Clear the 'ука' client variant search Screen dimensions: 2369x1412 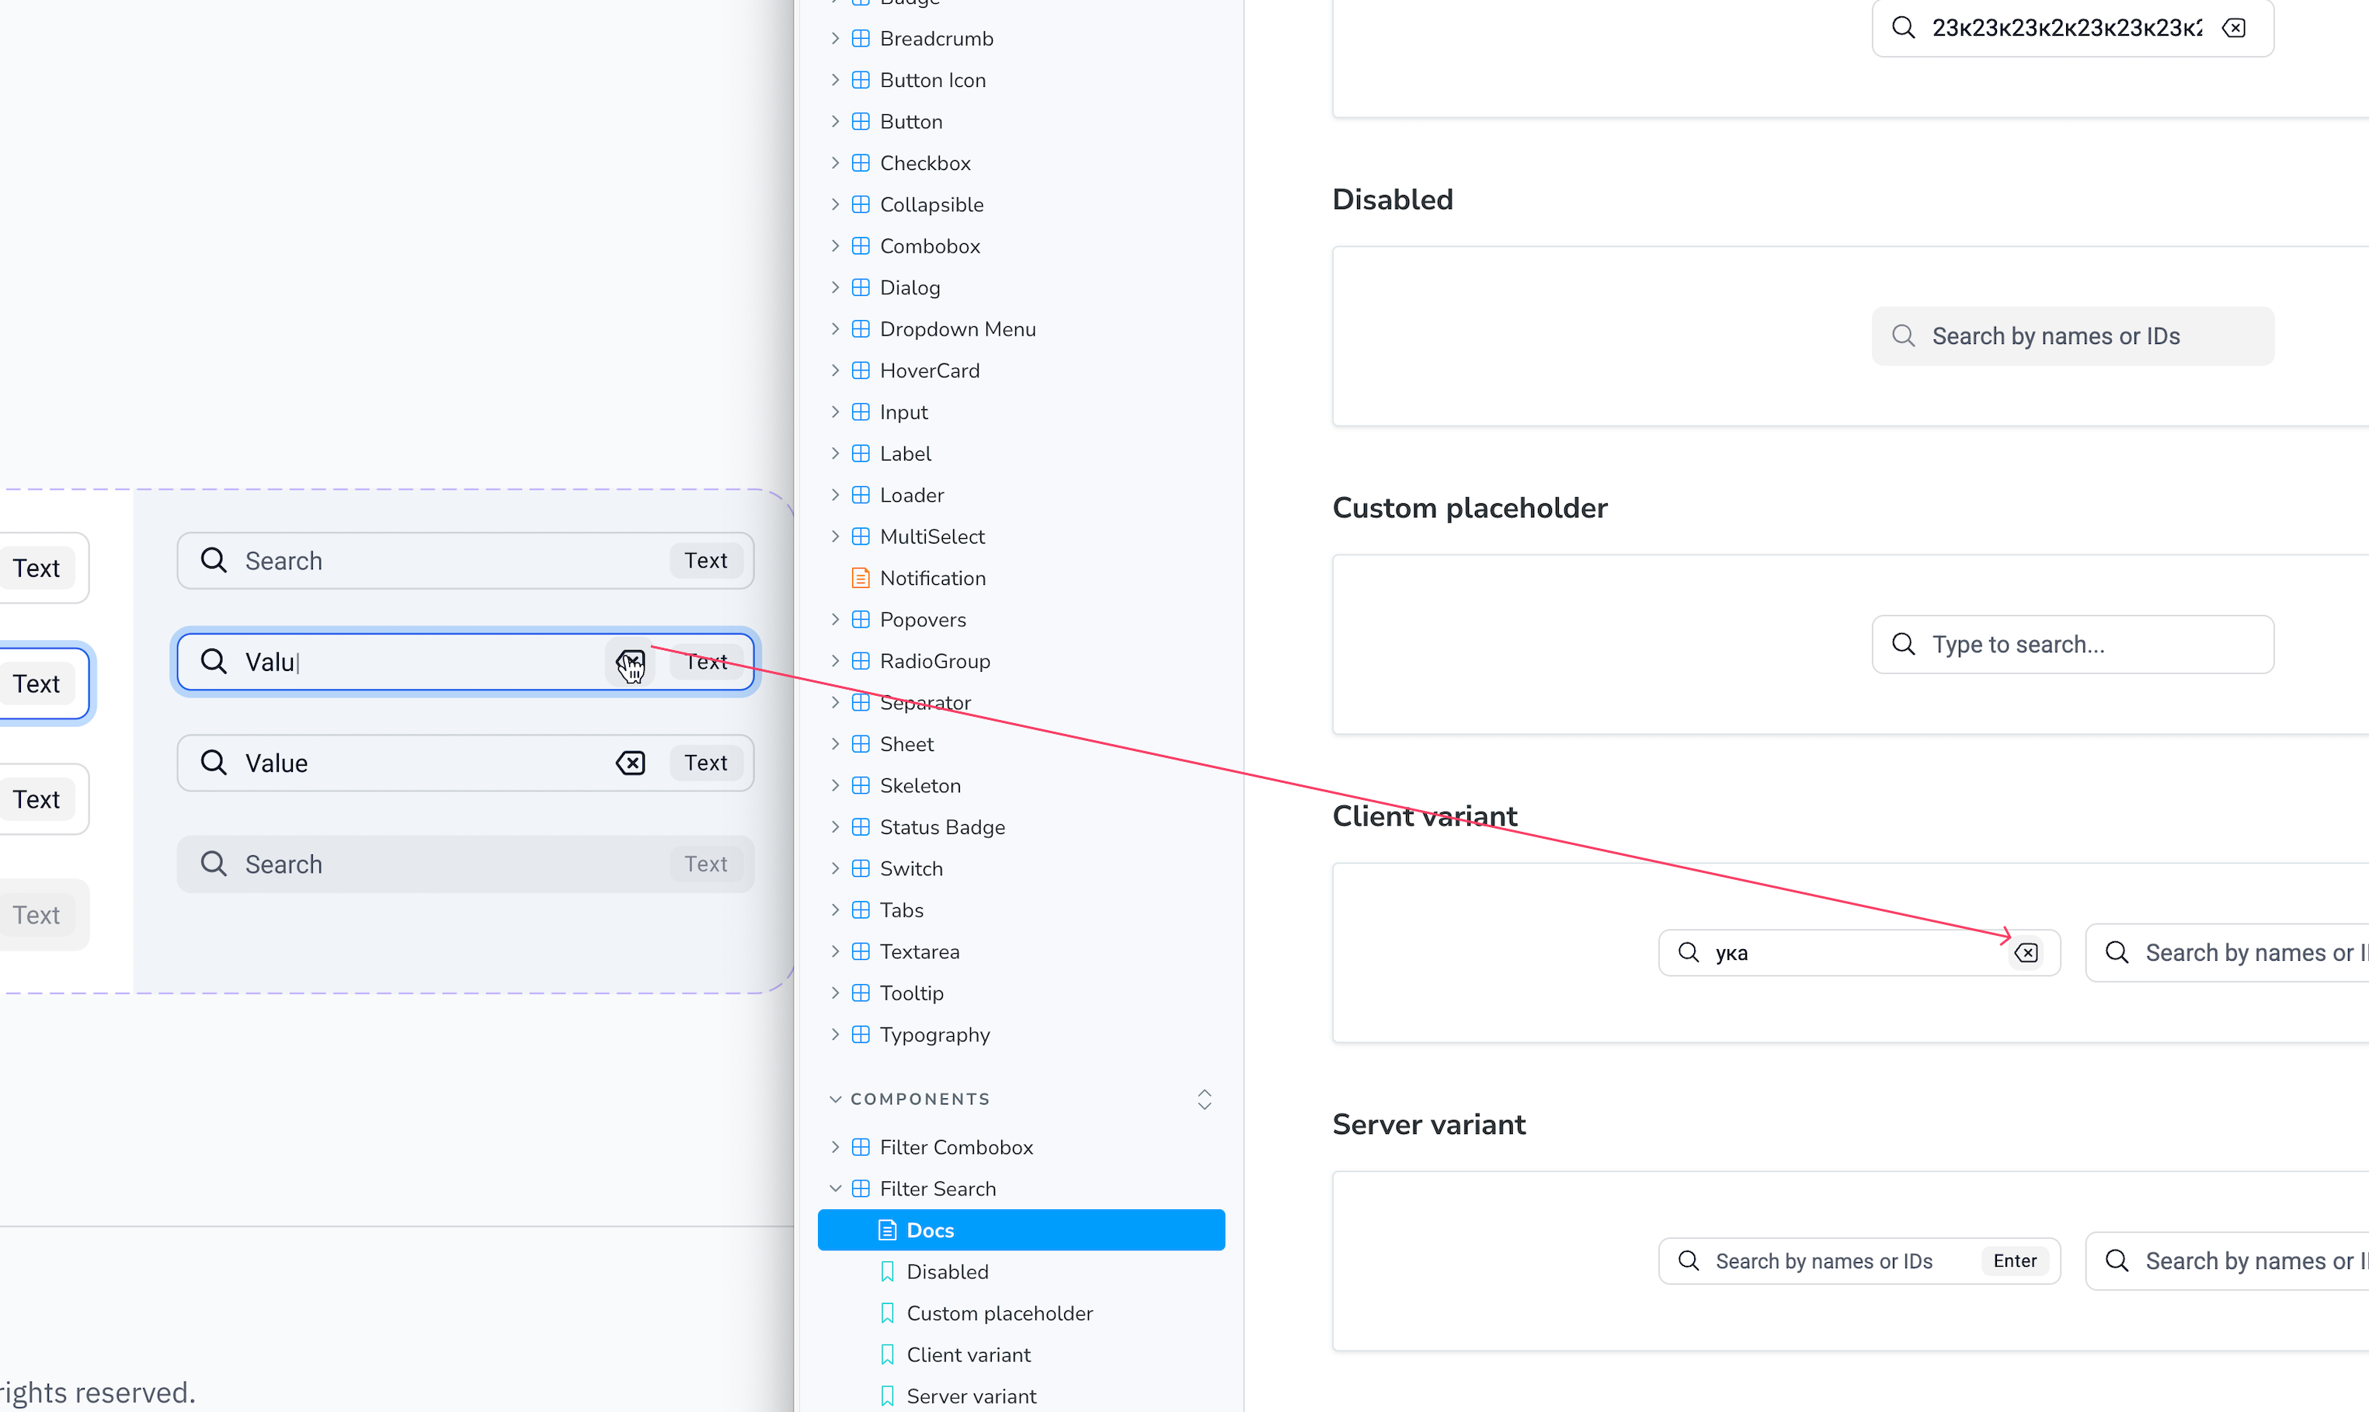tap(2026, 952)
